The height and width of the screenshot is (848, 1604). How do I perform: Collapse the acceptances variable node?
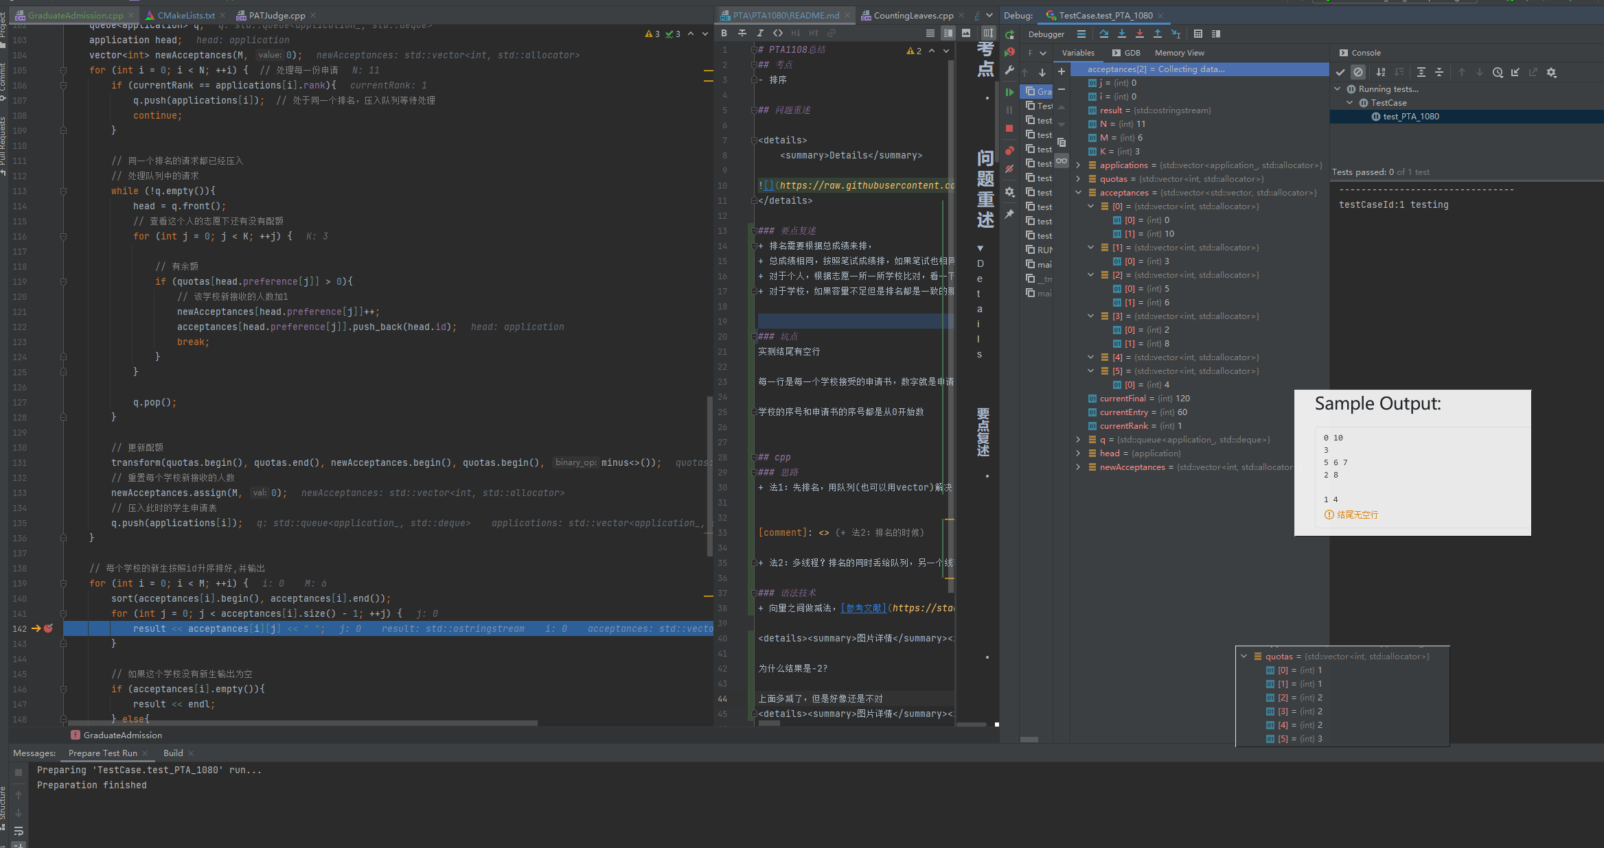point(1078,193)
